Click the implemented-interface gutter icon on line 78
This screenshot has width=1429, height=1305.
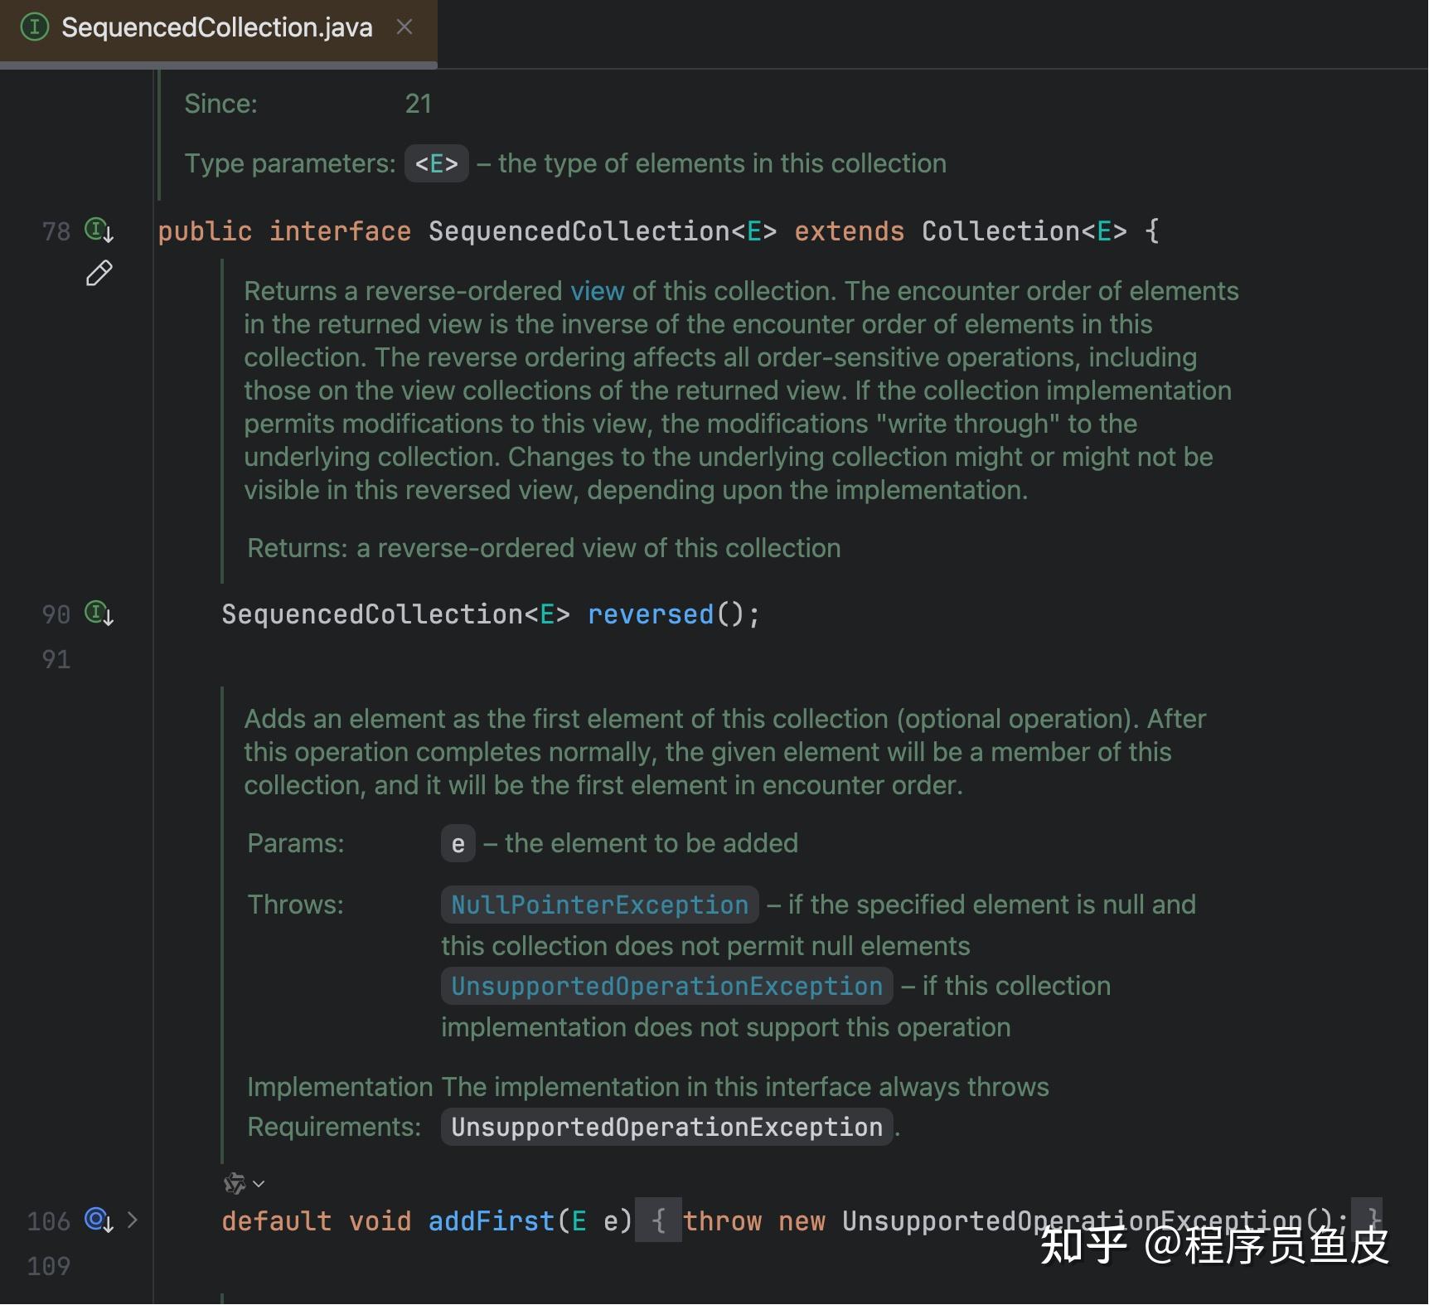[99, 230]
